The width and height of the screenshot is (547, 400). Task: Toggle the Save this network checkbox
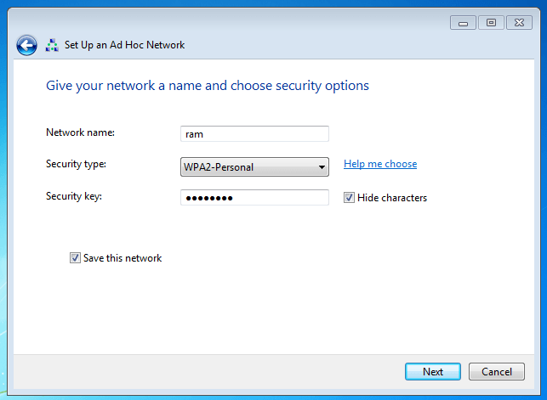coord(75,258)
